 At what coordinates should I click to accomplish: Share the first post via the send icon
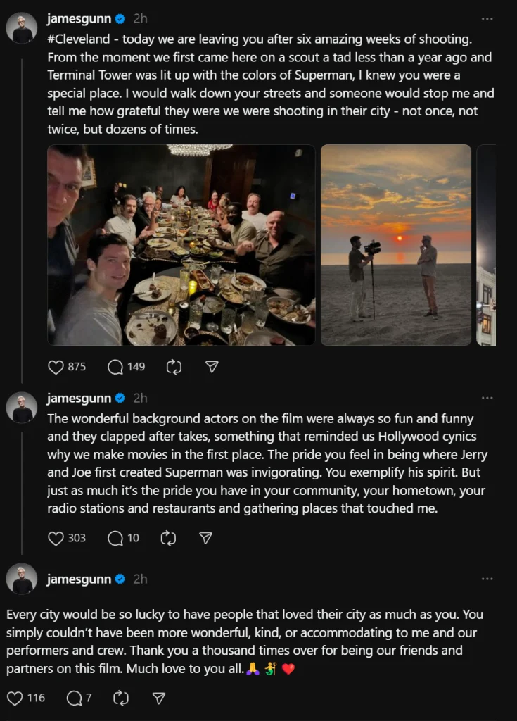point(212,367)
